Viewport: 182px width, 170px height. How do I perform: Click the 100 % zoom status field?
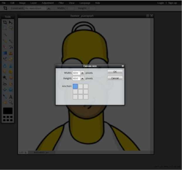pos(23,152)
